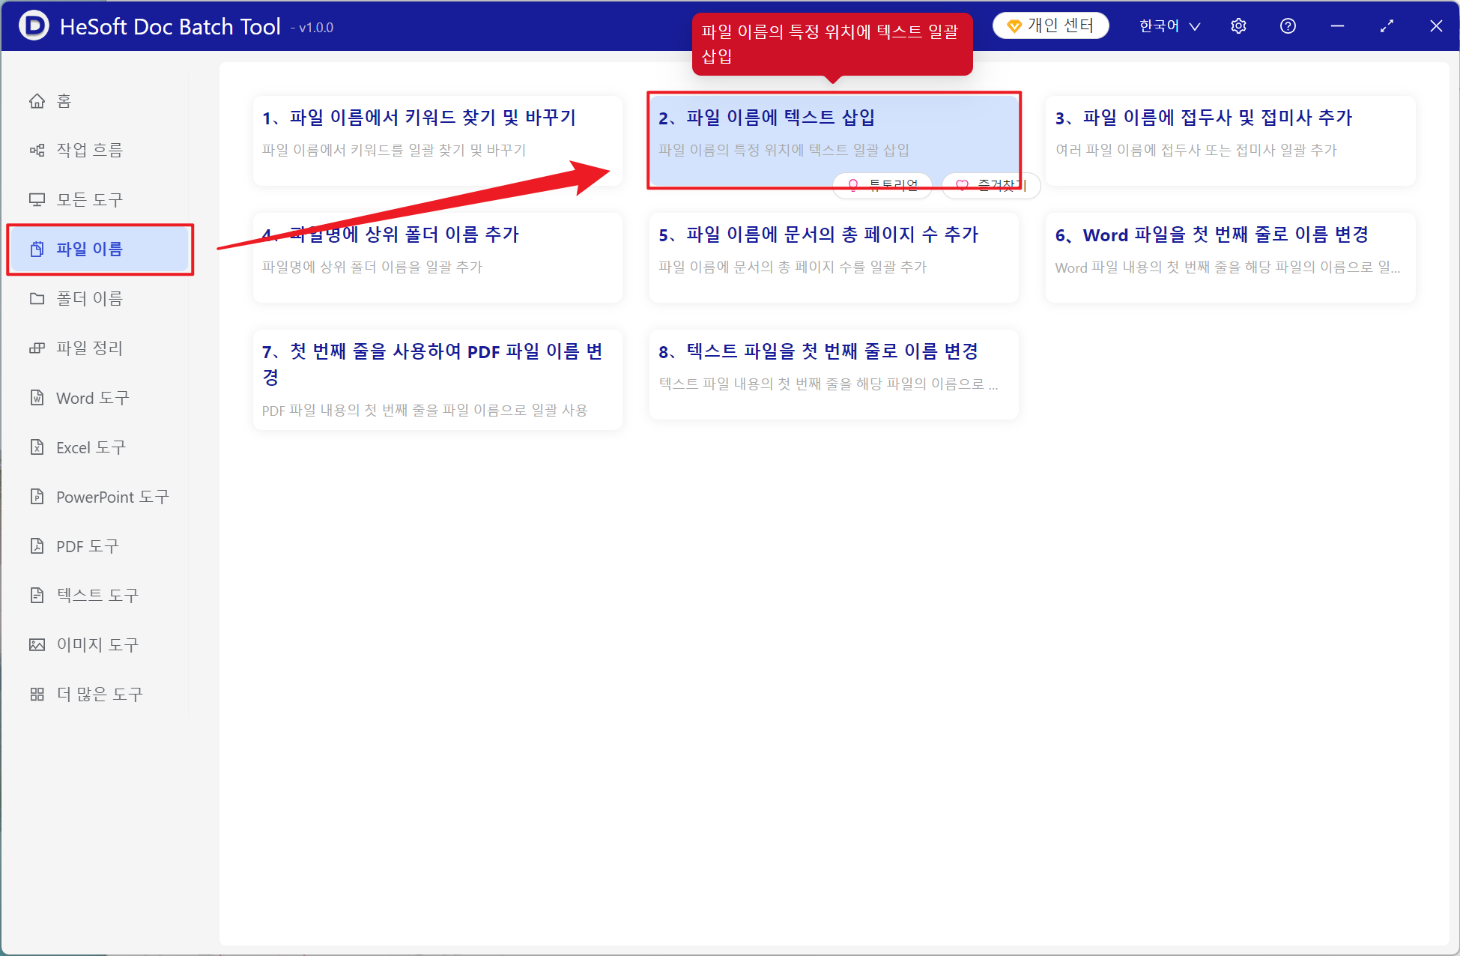
Task: Click the HeSoft logo icon
Action: [x=33, y=26]
